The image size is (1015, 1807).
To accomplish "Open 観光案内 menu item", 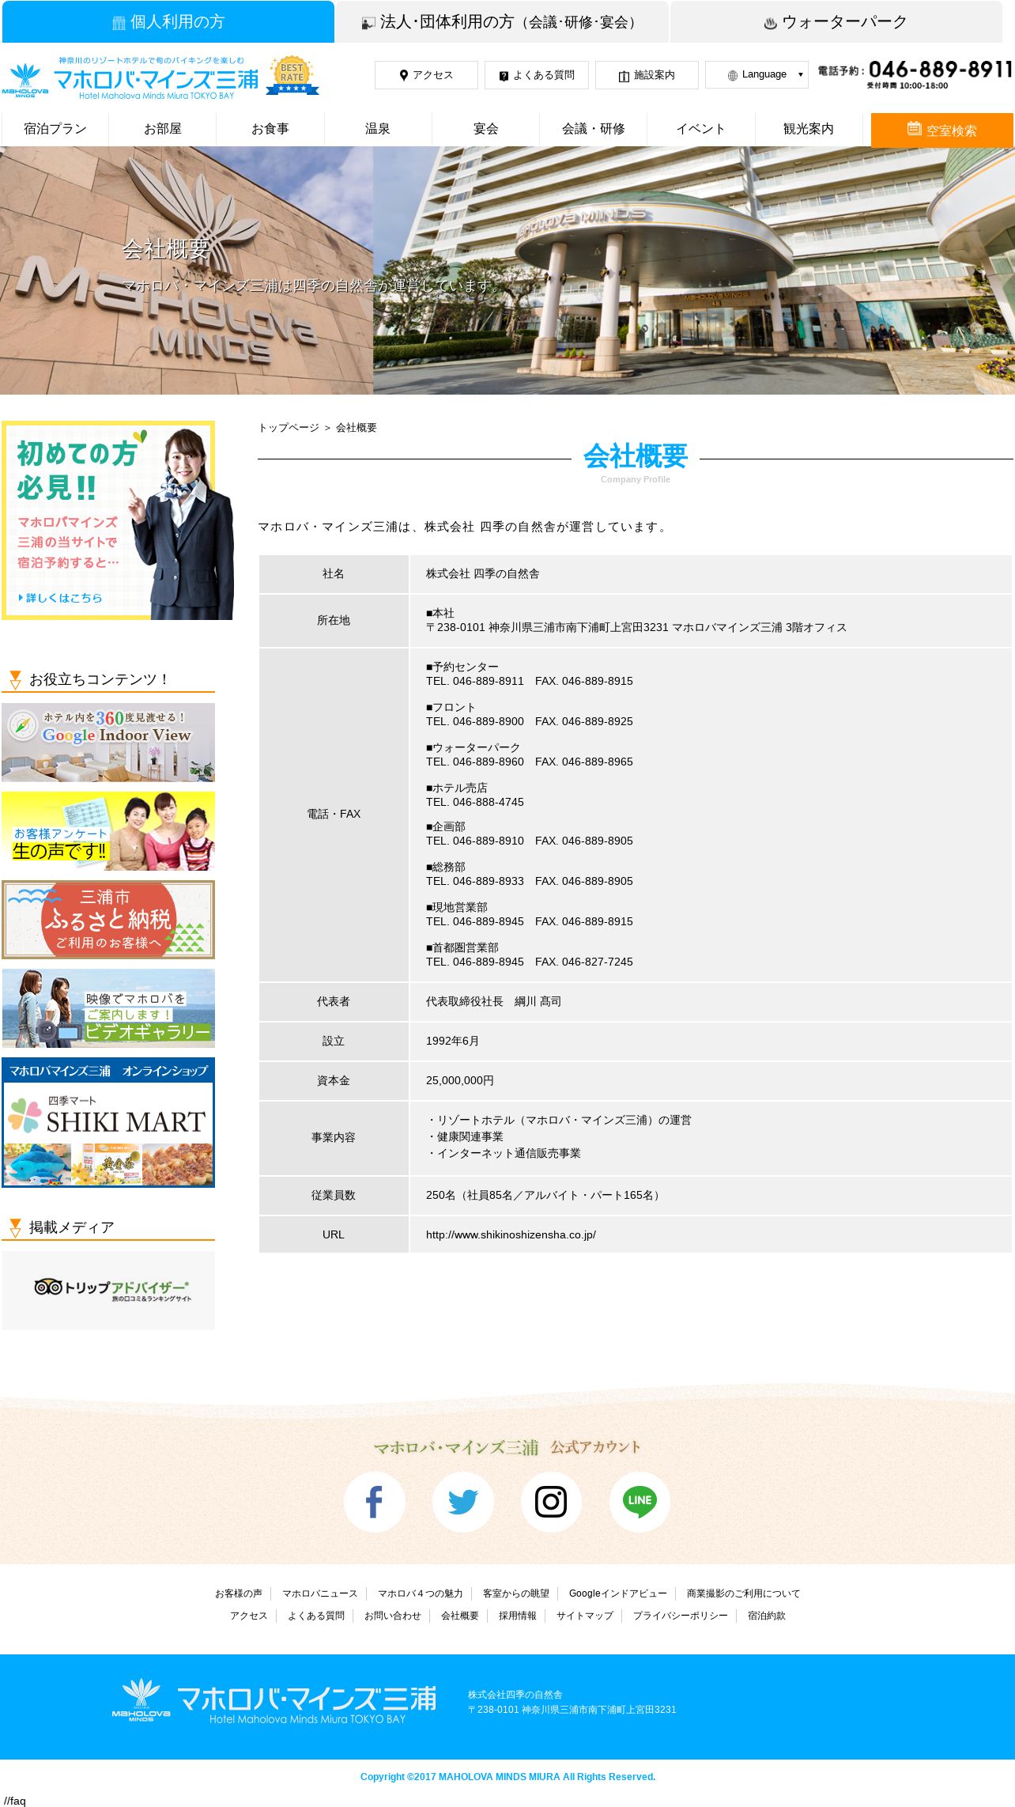I will pyautogui.click(x=808, y=129).
